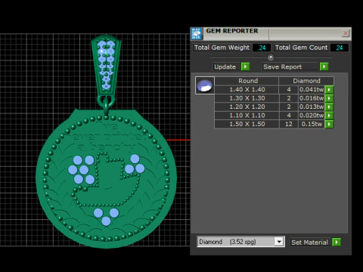Click the Total Gem Weight value .24
Viewport: 363px width, 272px height.
(x=262, y=48)
